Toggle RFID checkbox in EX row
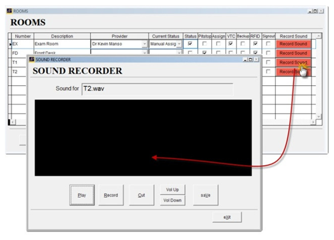Viewport: 334px width, 240px height. 255,44
